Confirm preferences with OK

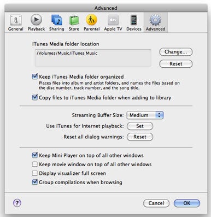187,203
